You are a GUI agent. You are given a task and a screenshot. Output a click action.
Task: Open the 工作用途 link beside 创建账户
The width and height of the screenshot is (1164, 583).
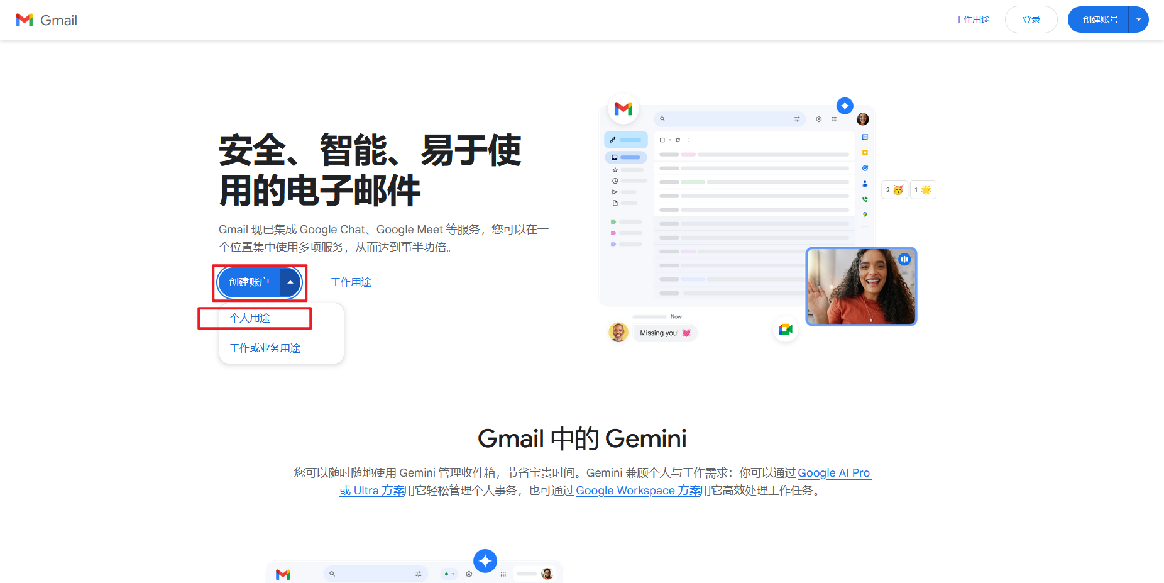tap(351, 282)
